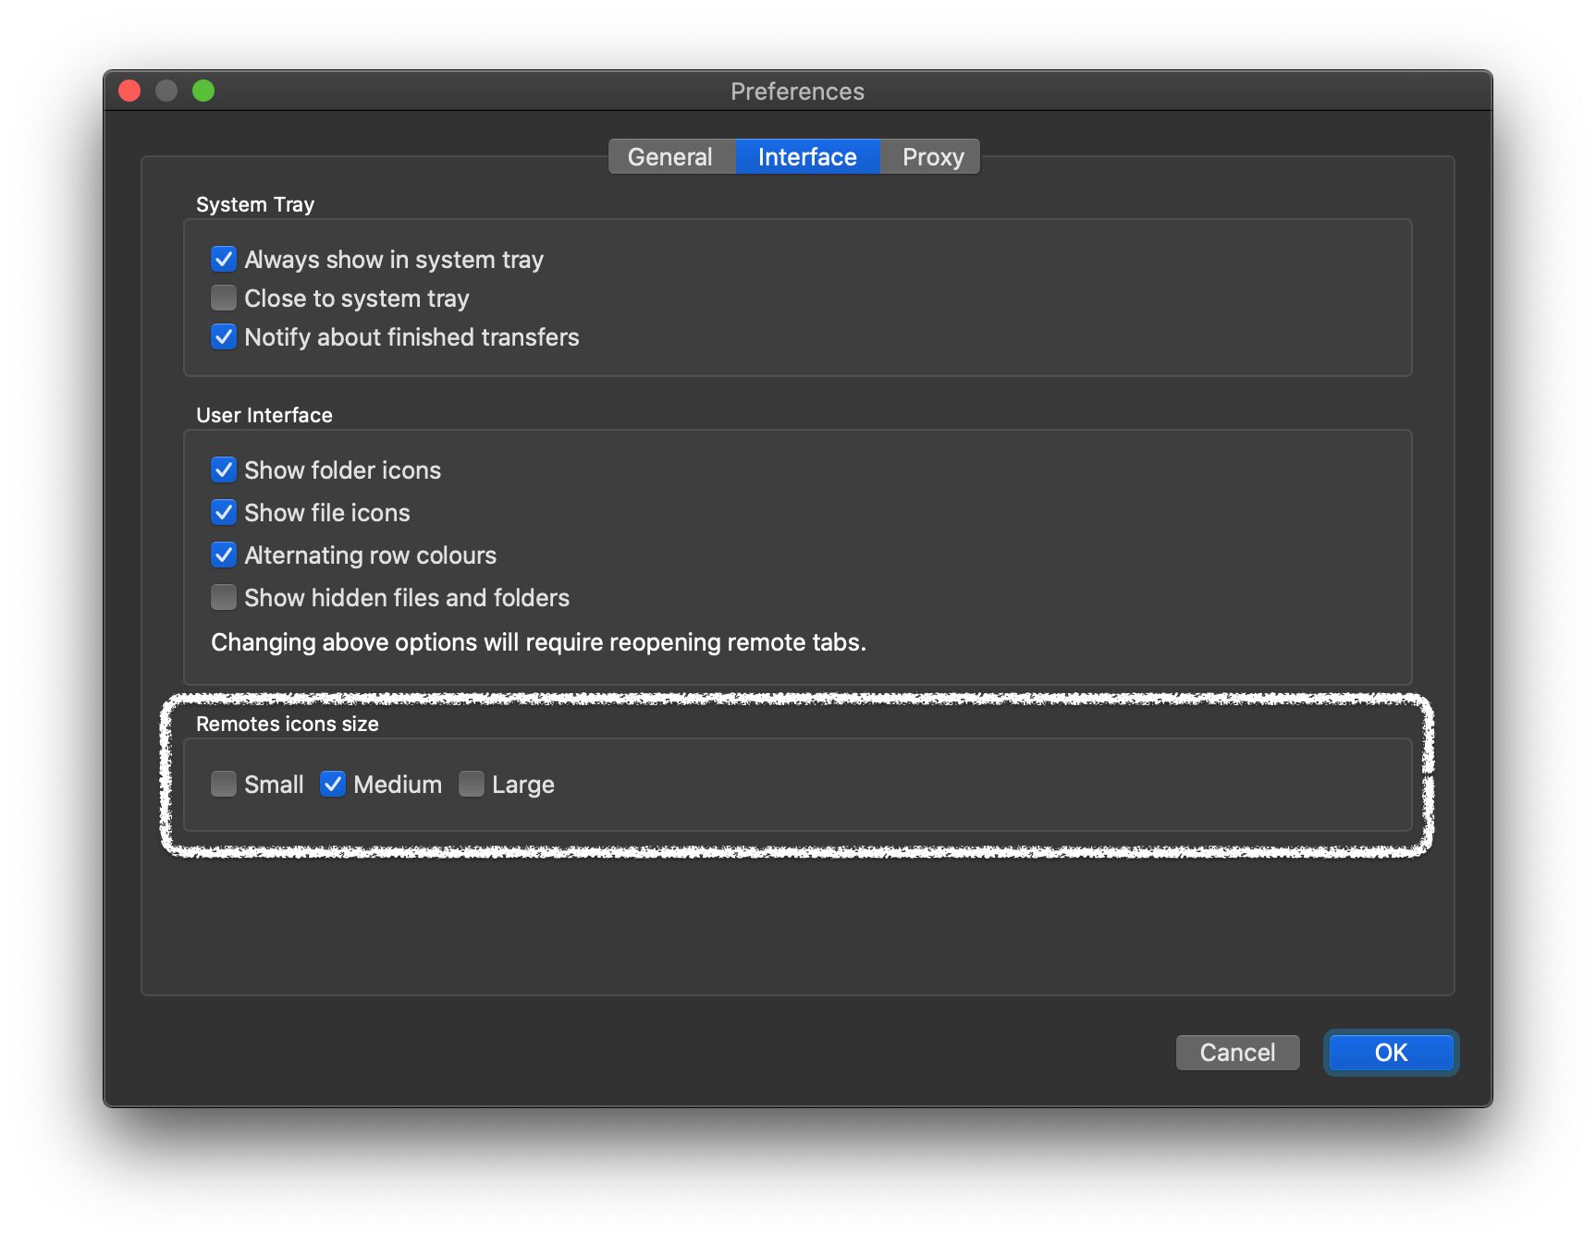Switch to the General tab
Image resolution: width=1596 pixels, height=1244 pixels.
point(671,157)
